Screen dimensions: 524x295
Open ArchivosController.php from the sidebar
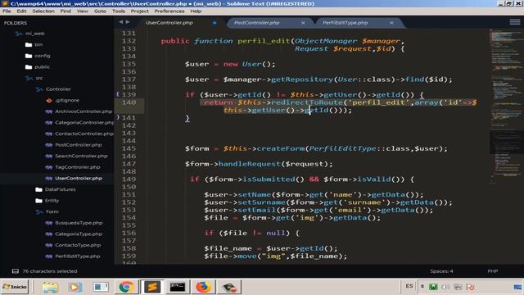[84, 111]
